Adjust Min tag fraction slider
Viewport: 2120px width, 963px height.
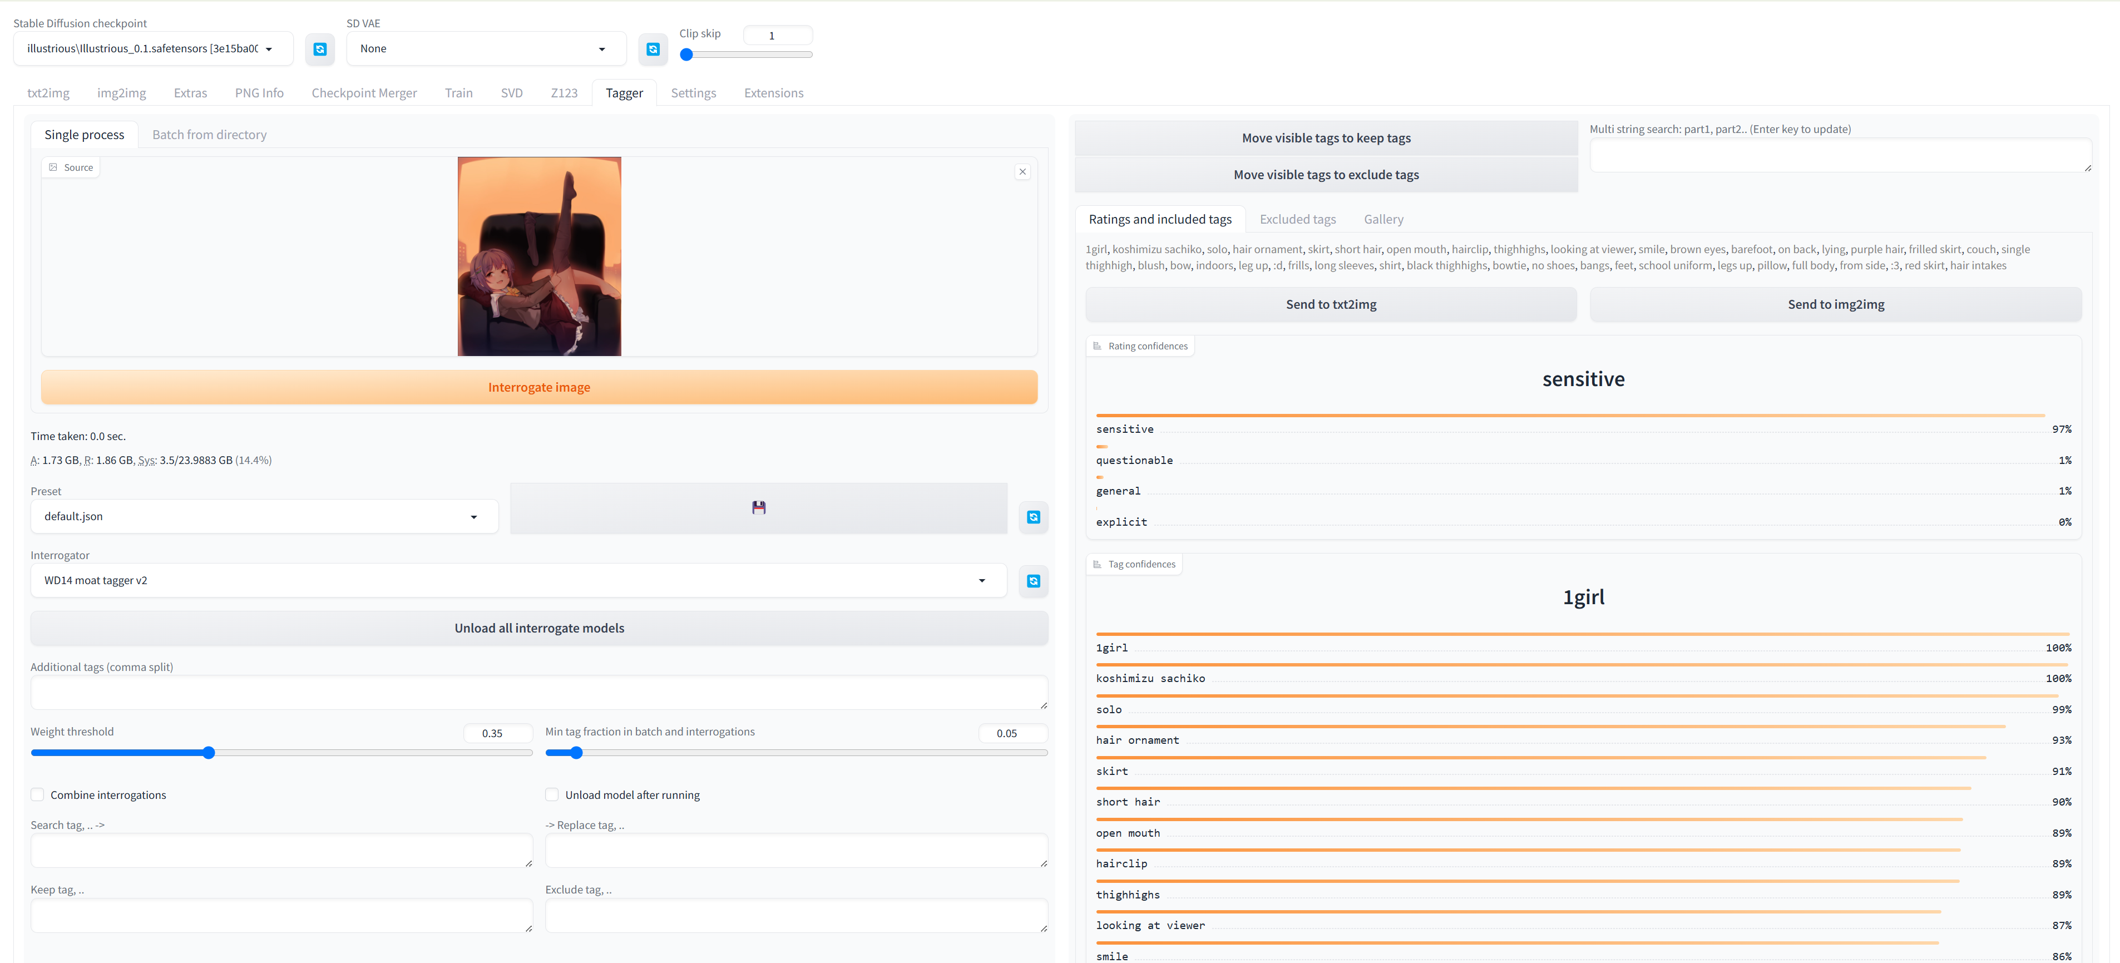(x=796, y=753)
